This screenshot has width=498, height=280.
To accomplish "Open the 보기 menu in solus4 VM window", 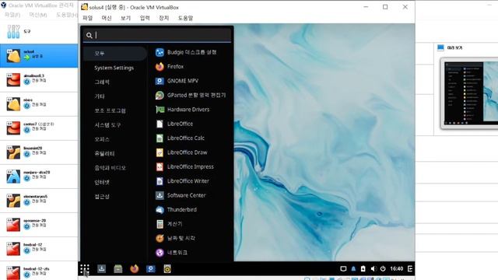I will [125, 18].
